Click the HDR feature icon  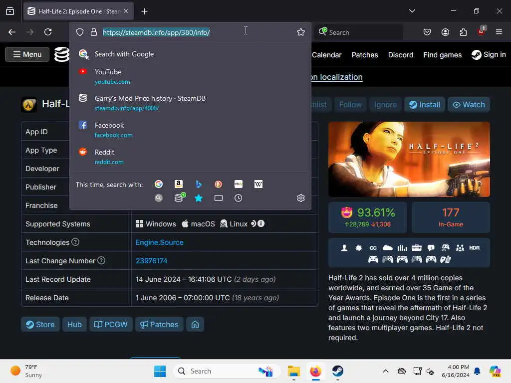click(474, 248)
